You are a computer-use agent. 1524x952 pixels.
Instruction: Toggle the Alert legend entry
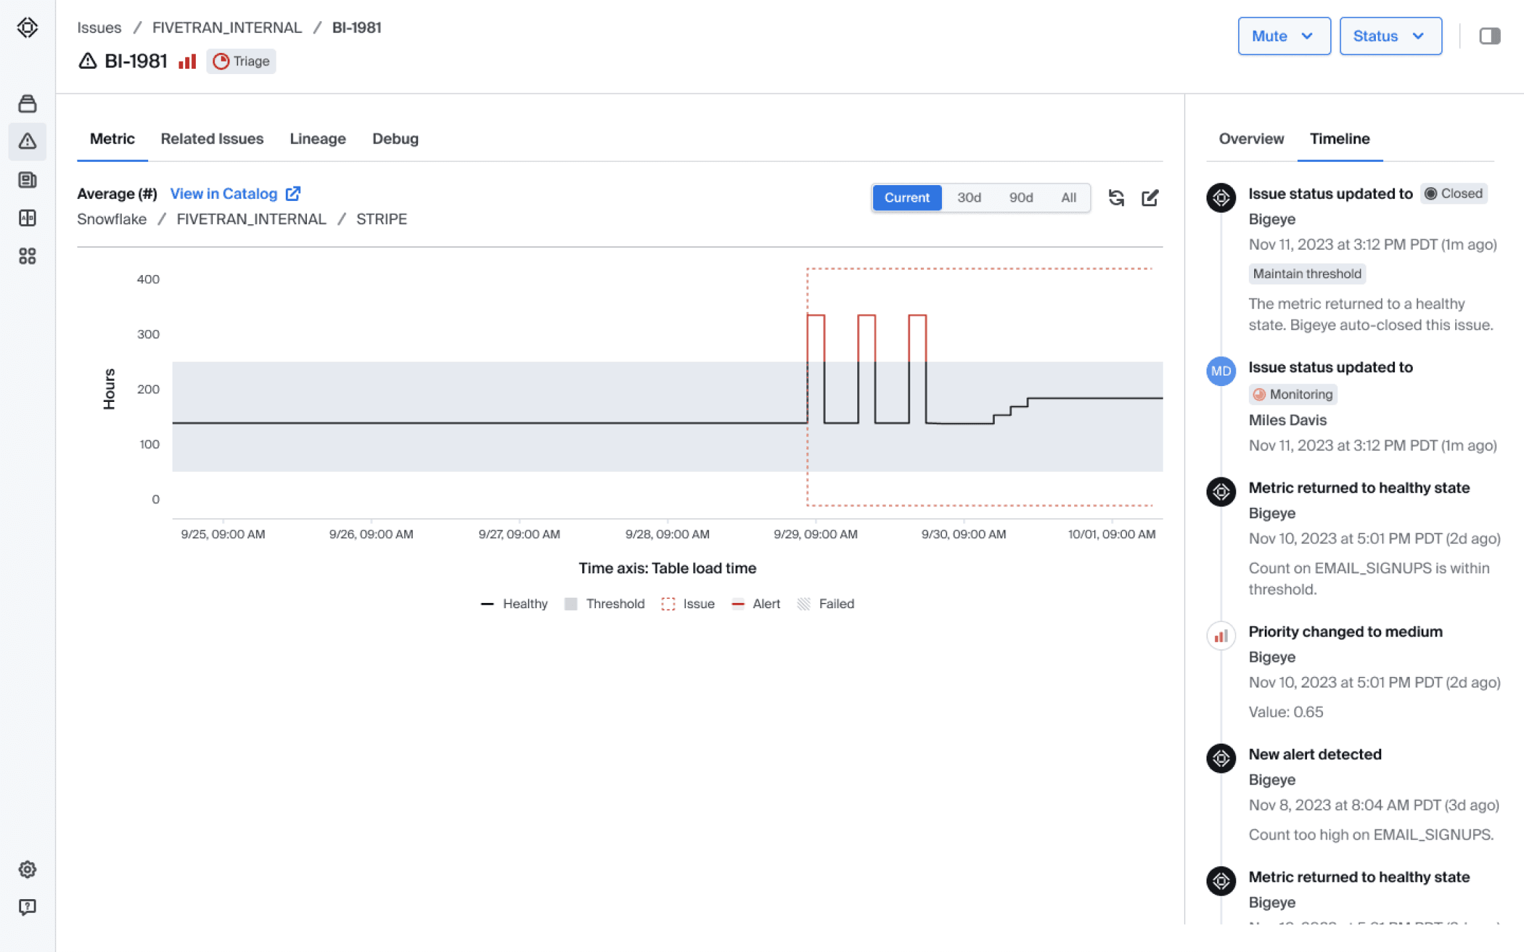pyautogui.click(x=755, y=604)
